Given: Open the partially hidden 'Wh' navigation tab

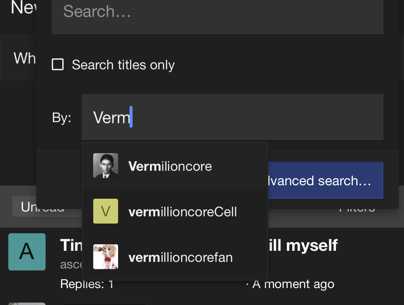Looking at the screenshot, I should pos(25,58).
